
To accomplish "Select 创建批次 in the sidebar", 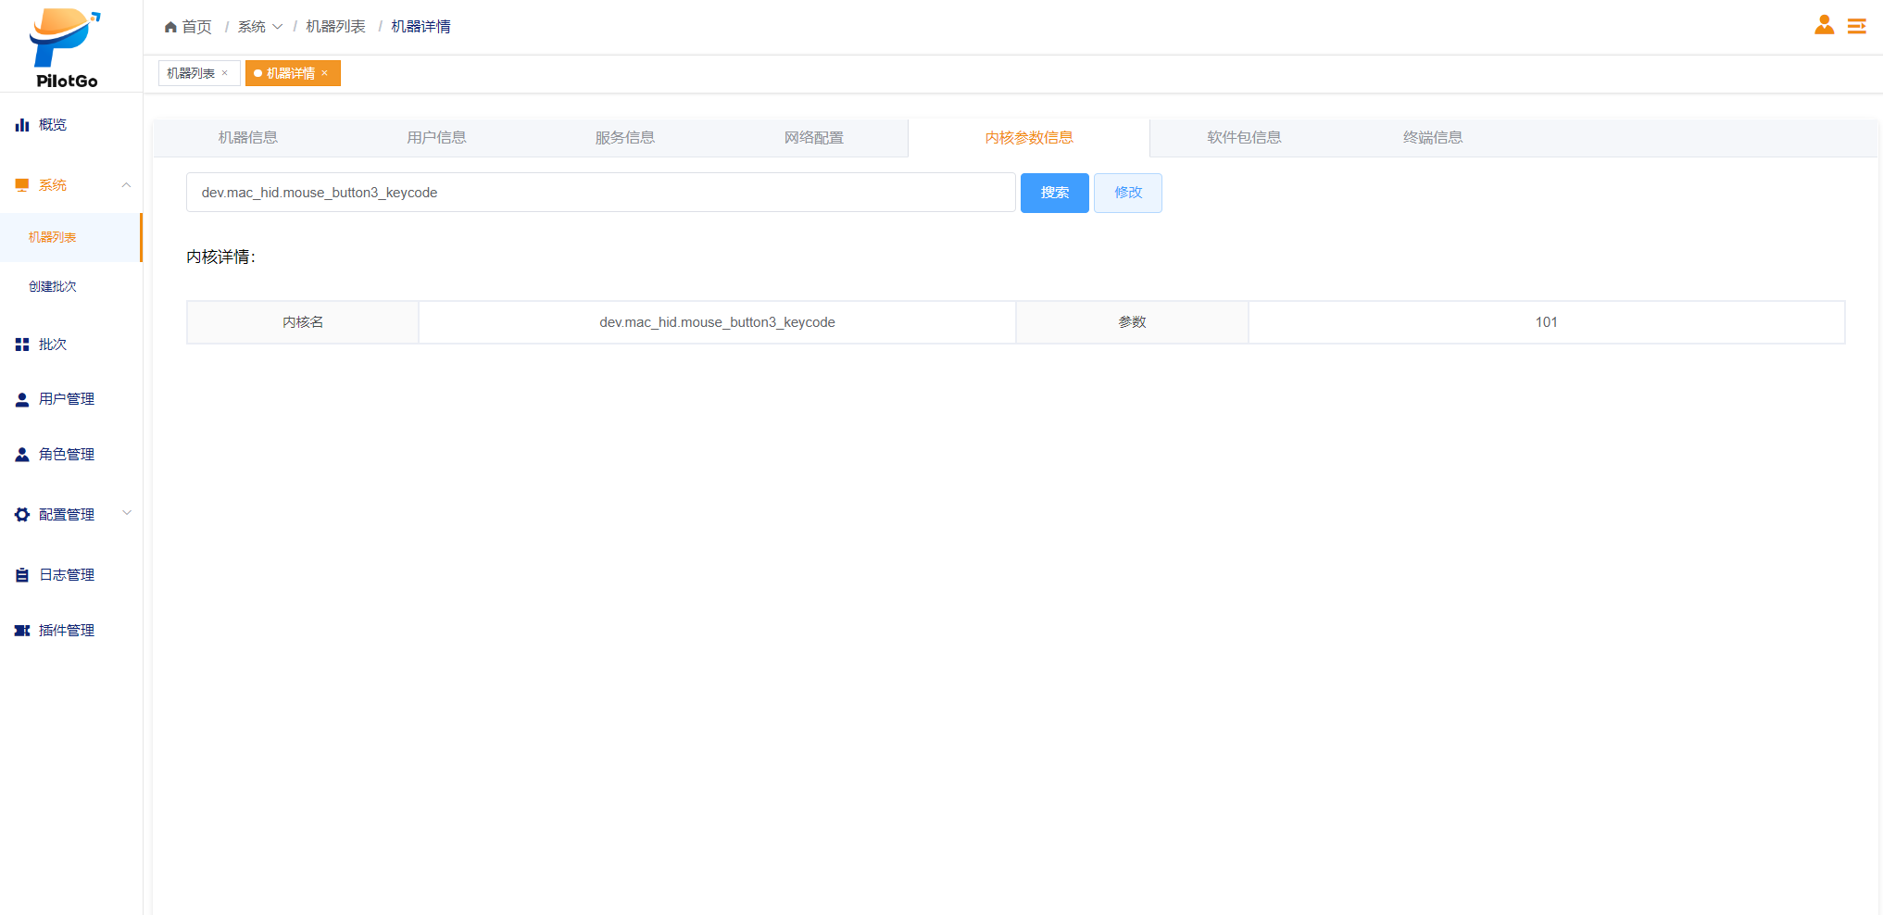I will click(x=53, y=287).
